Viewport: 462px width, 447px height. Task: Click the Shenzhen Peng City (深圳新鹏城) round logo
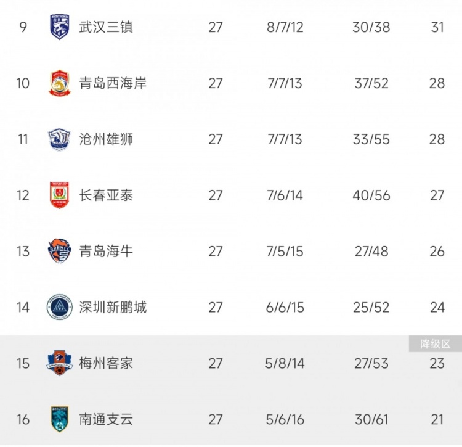pos(60,307)
